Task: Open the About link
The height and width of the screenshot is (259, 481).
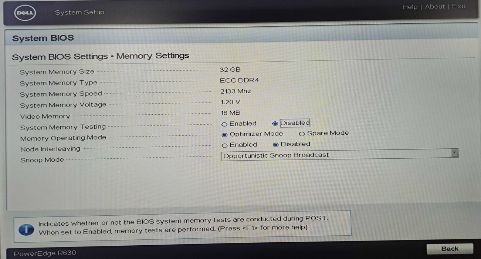Action: pos(435,7)
